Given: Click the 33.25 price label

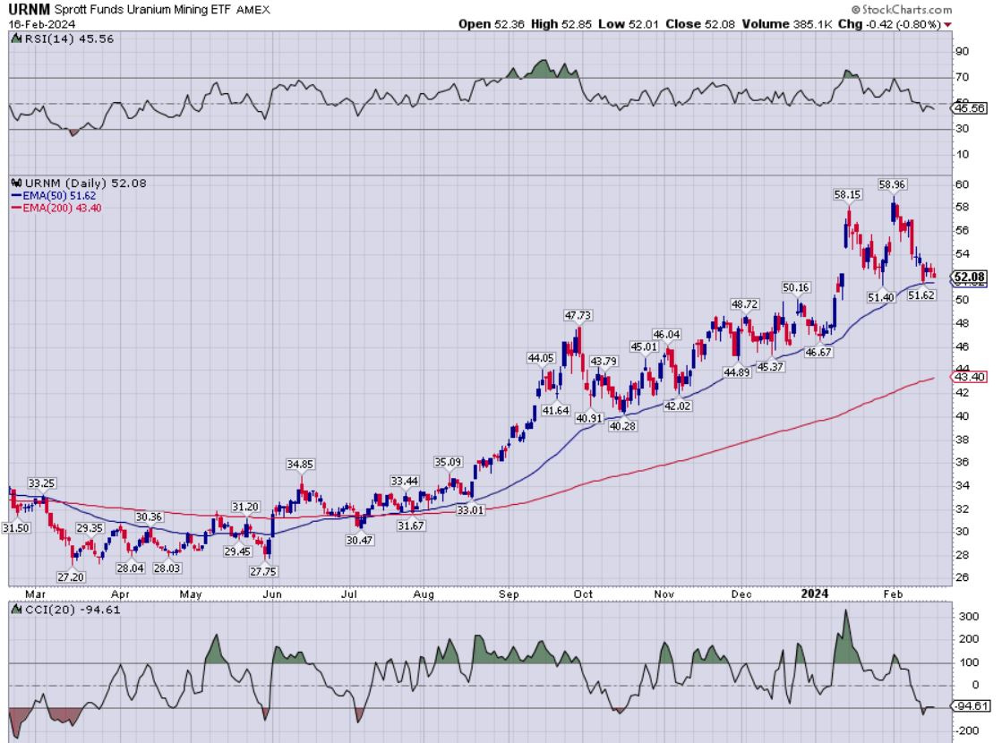Looking at the screenshot, I should 41,483.
